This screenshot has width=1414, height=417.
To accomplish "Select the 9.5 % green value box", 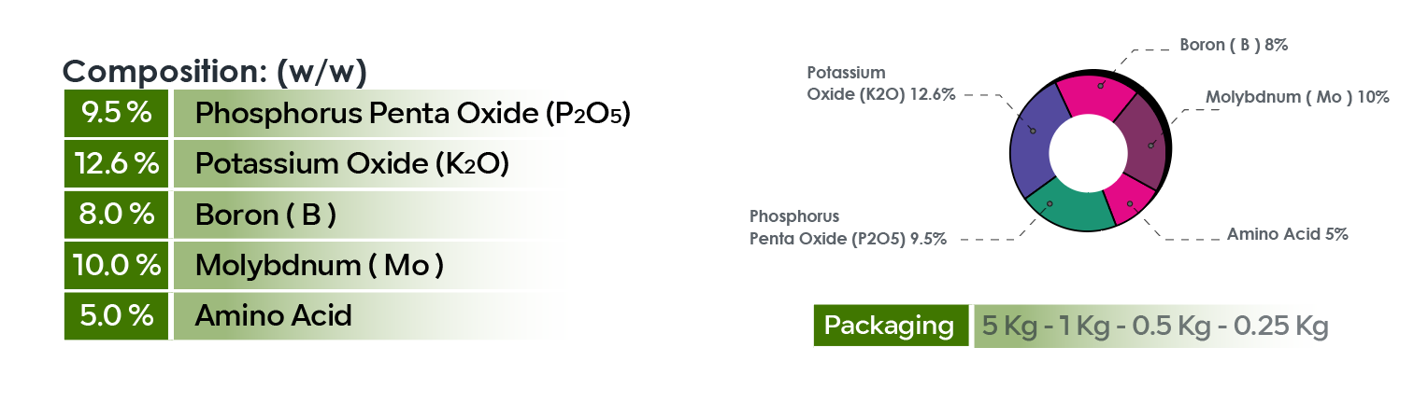I will (116, 113).
